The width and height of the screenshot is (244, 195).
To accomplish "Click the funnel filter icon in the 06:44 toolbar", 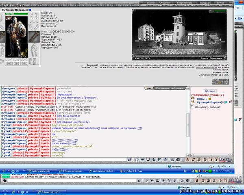I will (142, 160).
